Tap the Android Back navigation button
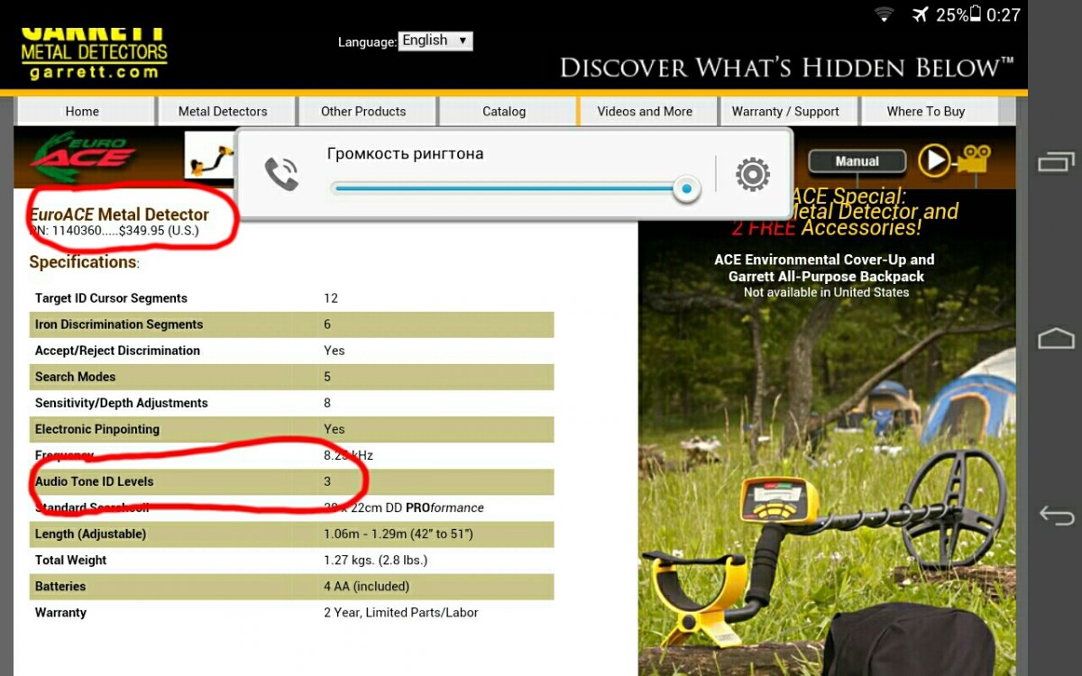The width and height of the screenshot is (1082, 676). coord(1056,515)
